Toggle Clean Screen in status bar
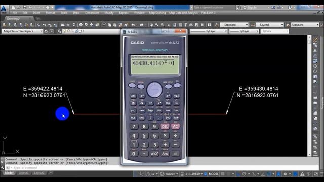 pos(316,174)
